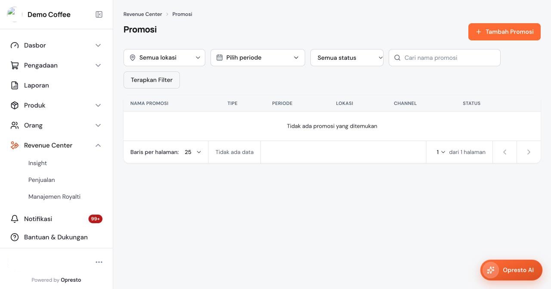This screenshot has height=289, width=551.
Task: Open Manajemen Royalti submenu item
Action: [x=54, y=197]
